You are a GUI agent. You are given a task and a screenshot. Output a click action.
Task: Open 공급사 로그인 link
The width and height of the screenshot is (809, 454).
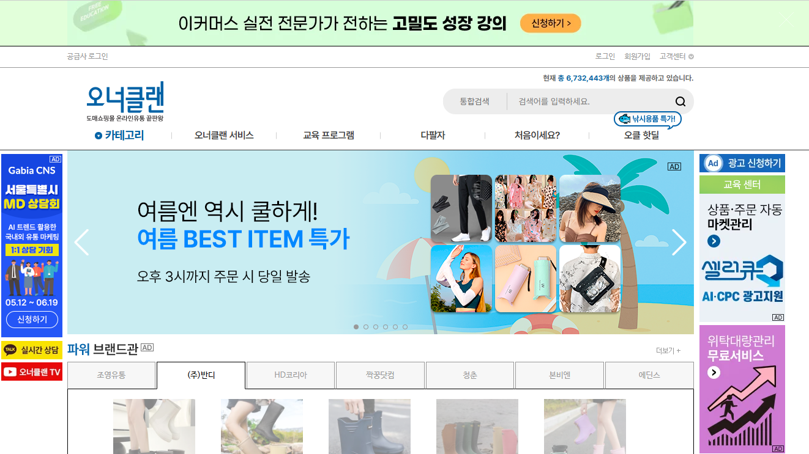88,56
